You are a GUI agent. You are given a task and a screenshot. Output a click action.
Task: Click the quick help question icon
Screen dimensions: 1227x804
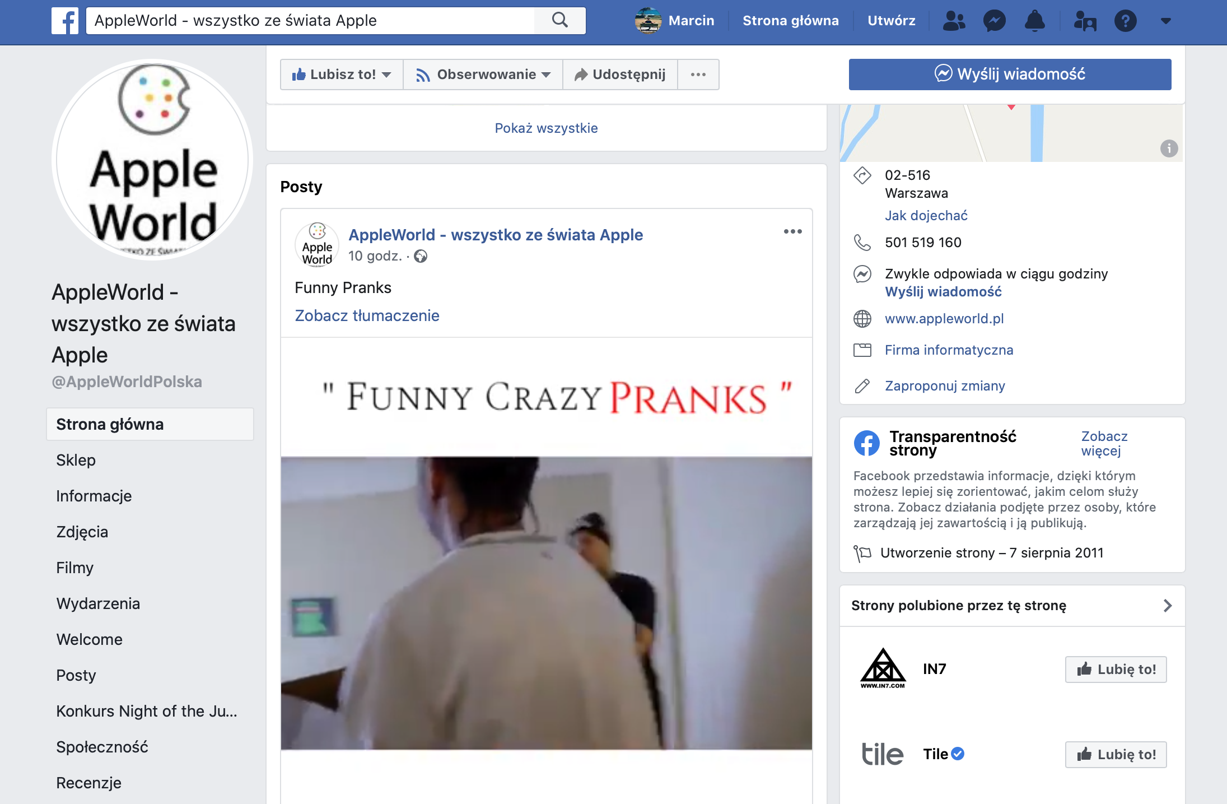[x=1125, y=21]
